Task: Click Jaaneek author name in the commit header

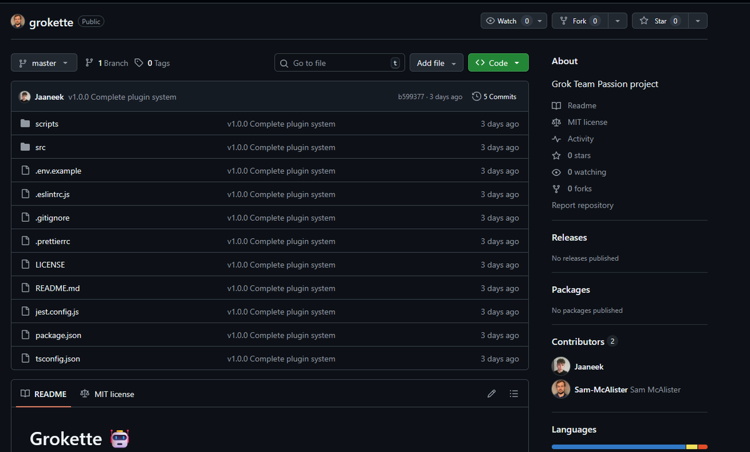Action: coord(49,97)
